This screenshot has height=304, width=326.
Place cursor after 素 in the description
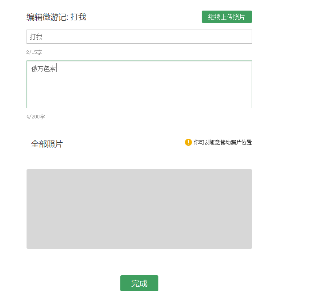[x=56, y=68]
